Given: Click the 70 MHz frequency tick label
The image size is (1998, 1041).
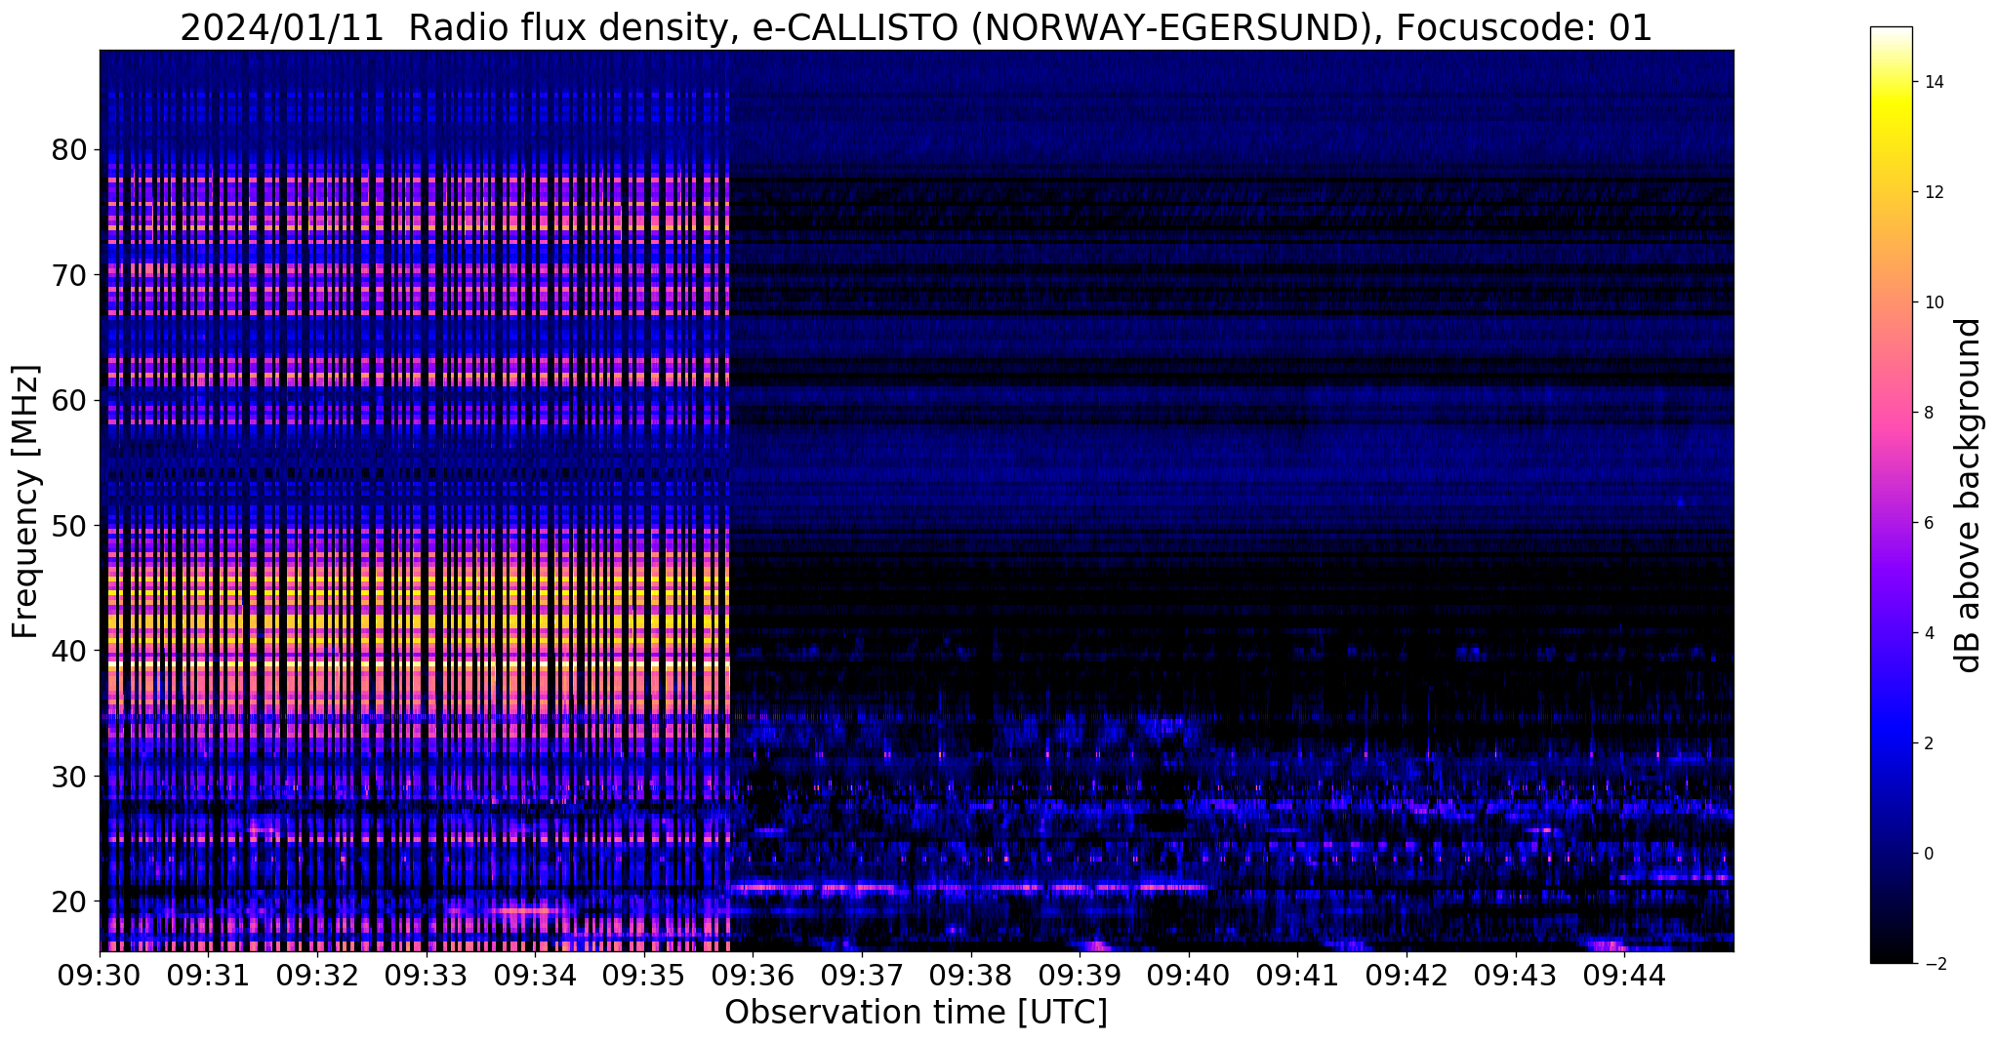Looking at the screenshot, I should tap(69, 275).
